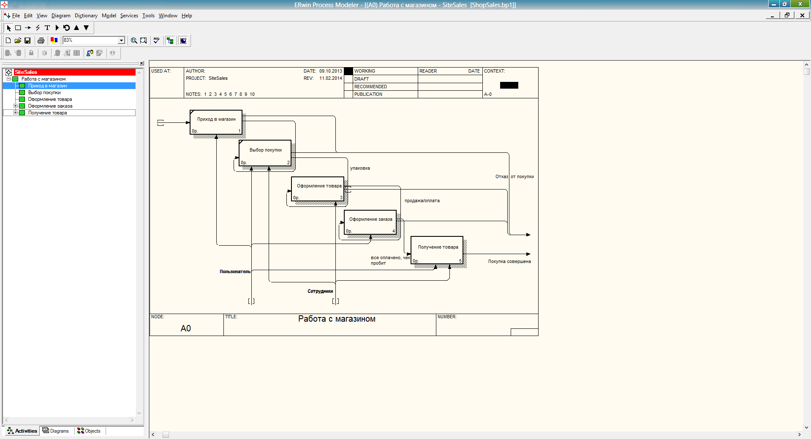The height and width of the screenshot is (439, 811).
Task: Expand the Оформление заказа tree node
Action: (16, 106)
